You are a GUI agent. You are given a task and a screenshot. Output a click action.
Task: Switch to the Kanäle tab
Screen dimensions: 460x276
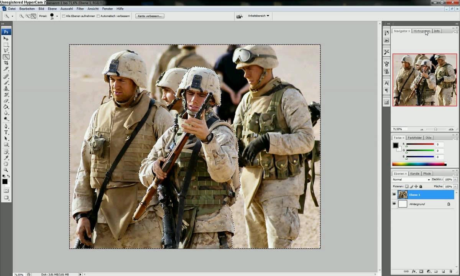[415, 174]
